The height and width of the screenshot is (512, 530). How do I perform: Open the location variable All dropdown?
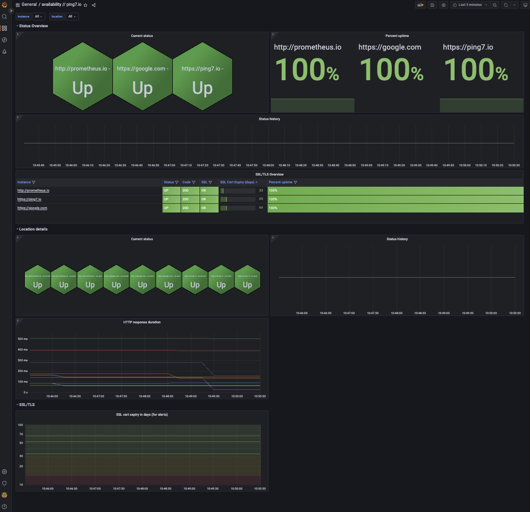click(x=72, y=17)
